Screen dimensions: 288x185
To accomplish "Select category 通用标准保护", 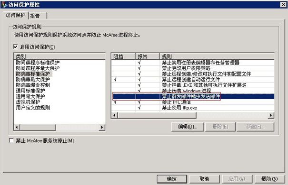I will tap(30, 91).
